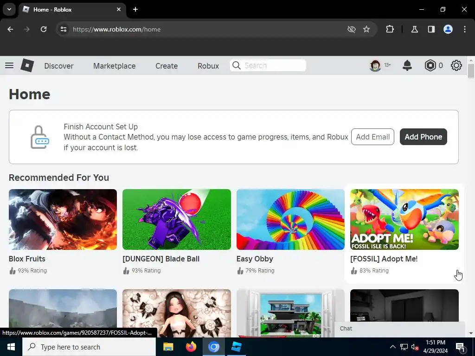Launch Firefox from the taskbar
This screenshot has width=475, height=356.
coord(191,347)
